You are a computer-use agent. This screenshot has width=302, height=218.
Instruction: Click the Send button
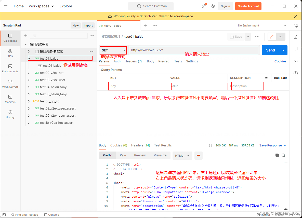tap(271, 50)
